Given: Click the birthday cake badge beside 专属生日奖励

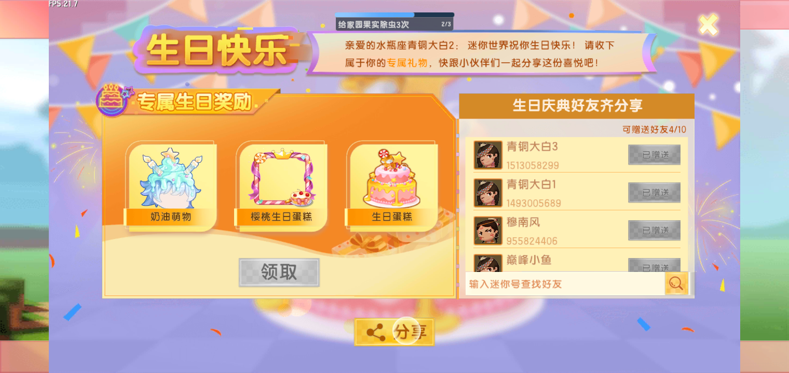Looking at the screenshot, I should pos(113,100).
